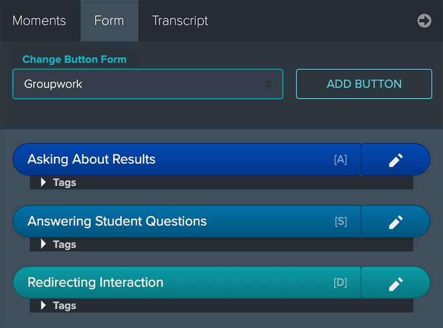Switch to the Moments tab
The width and height of the screenshot is (443, 328).
39,21
